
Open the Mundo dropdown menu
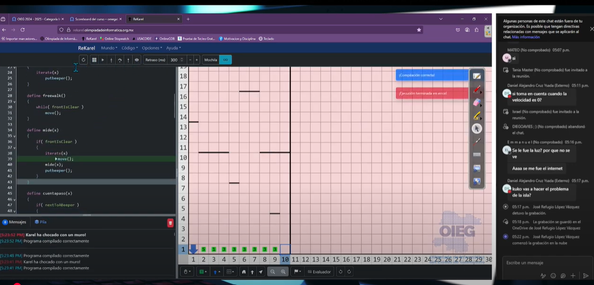click(108, 48)
